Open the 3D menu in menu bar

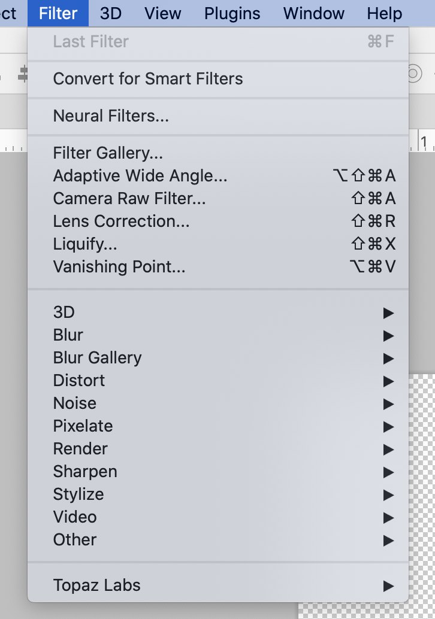click(x=111, y=13)
